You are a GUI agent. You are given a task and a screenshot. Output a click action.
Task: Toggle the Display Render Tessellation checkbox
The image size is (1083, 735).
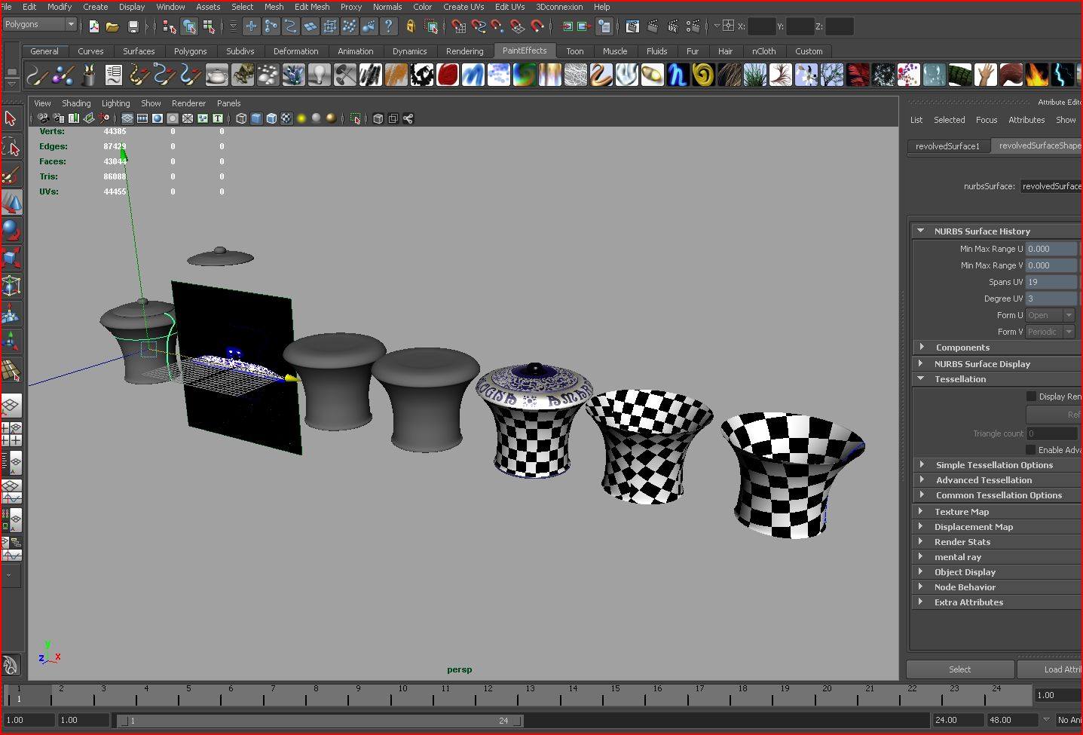1031,397
